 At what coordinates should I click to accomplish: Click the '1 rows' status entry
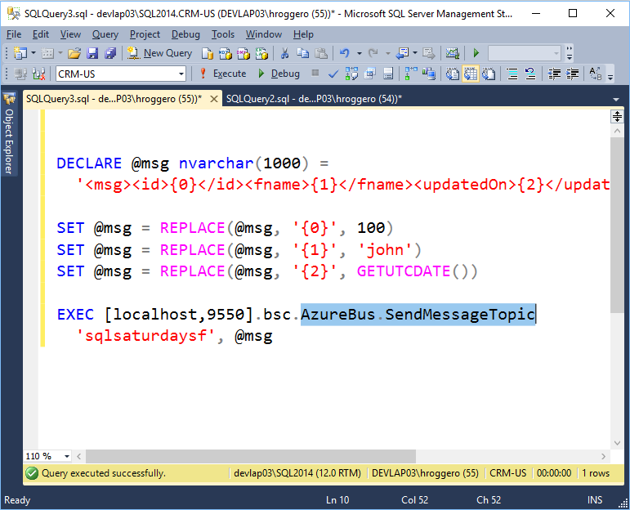(x=596, y=473)
